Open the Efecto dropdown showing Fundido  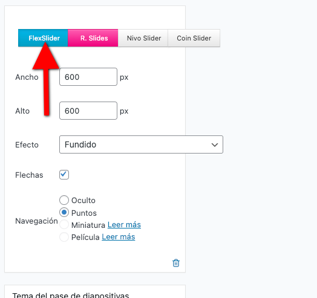point(141,144)
